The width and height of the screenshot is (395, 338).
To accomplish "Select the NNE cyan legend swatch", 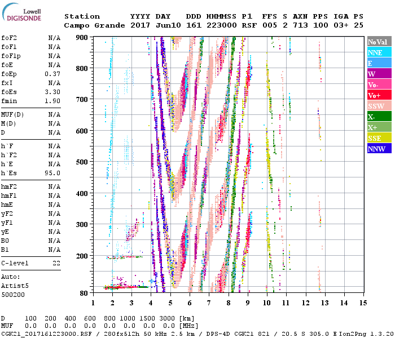I will point(379,52).
